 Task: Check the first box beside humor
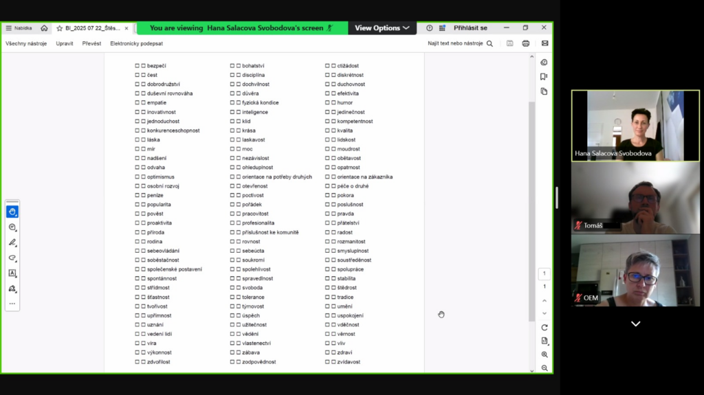[327, 103]
